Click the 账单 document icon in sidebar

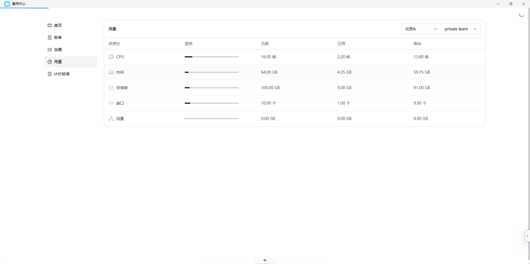click(50, 38)
